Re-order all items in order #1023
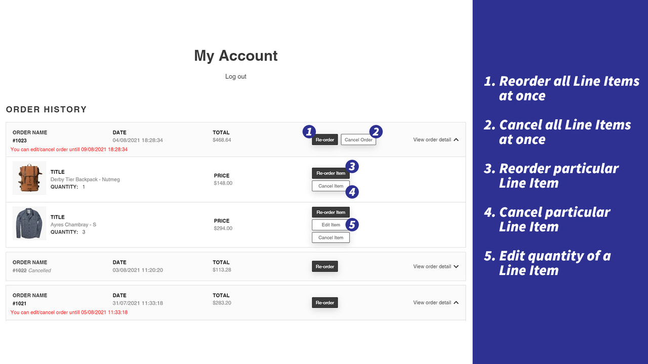This screenshot has width=648, height=364. (x=325, y=139)
